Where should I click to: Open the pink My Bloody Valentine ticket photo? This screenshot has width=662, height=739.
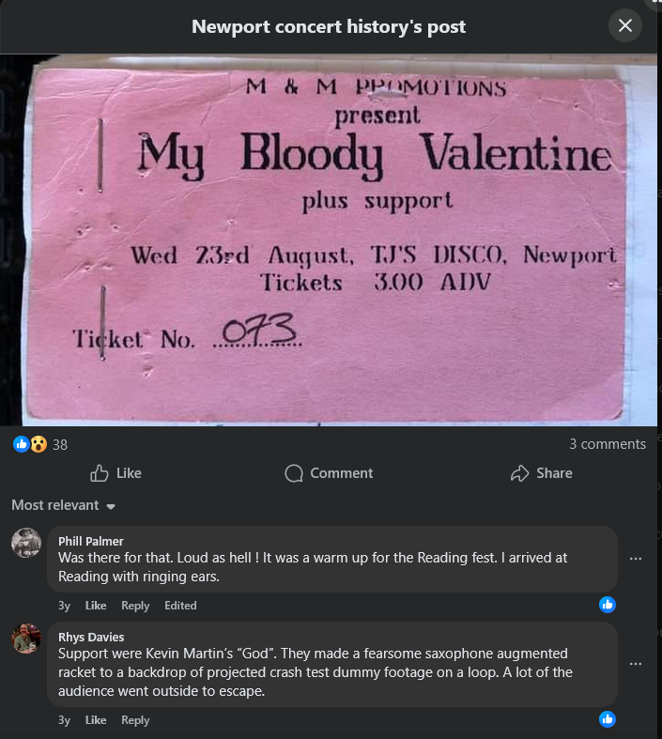(331, 239)
